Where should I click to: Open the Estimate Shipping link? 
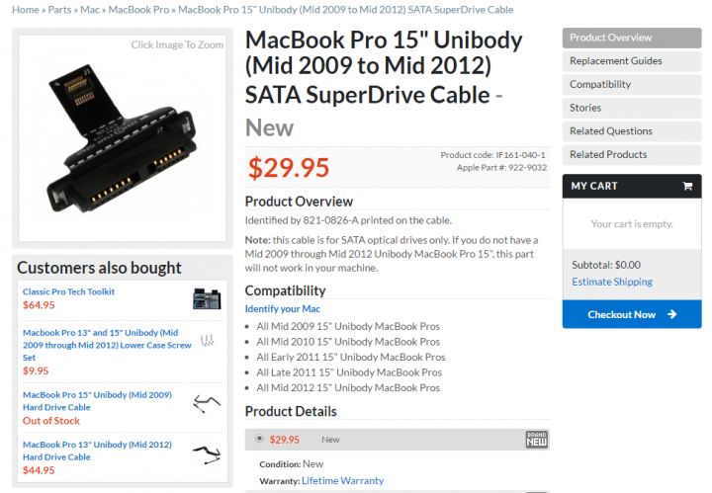click(x=612, y=282)
